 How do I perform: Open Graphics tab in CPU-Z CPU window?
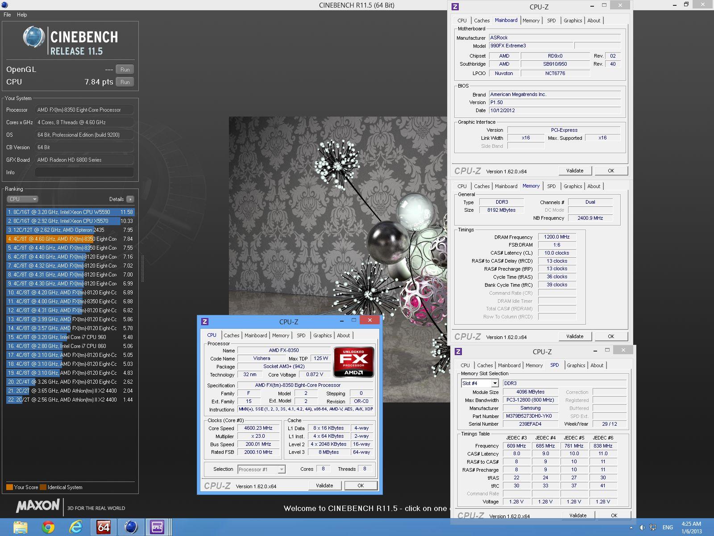coord(322,335)
